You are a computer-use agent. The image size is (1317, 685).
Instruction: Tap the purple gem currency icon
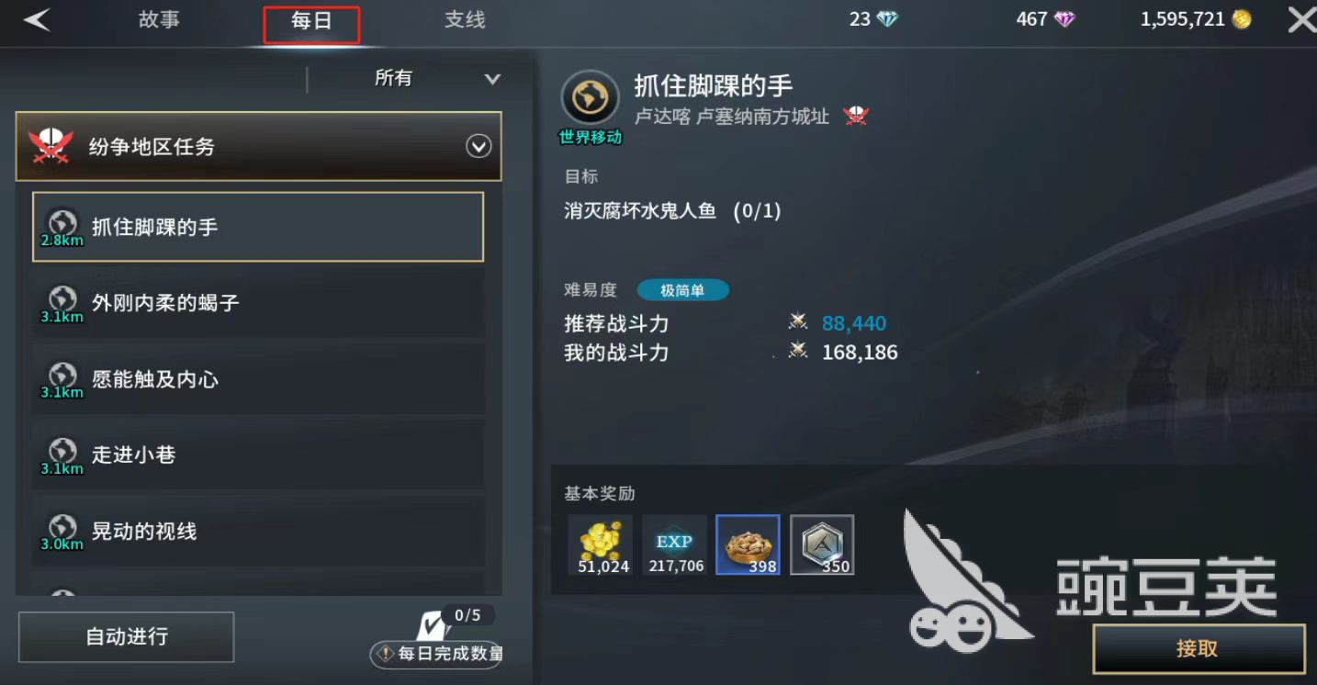pos(1064,19)
